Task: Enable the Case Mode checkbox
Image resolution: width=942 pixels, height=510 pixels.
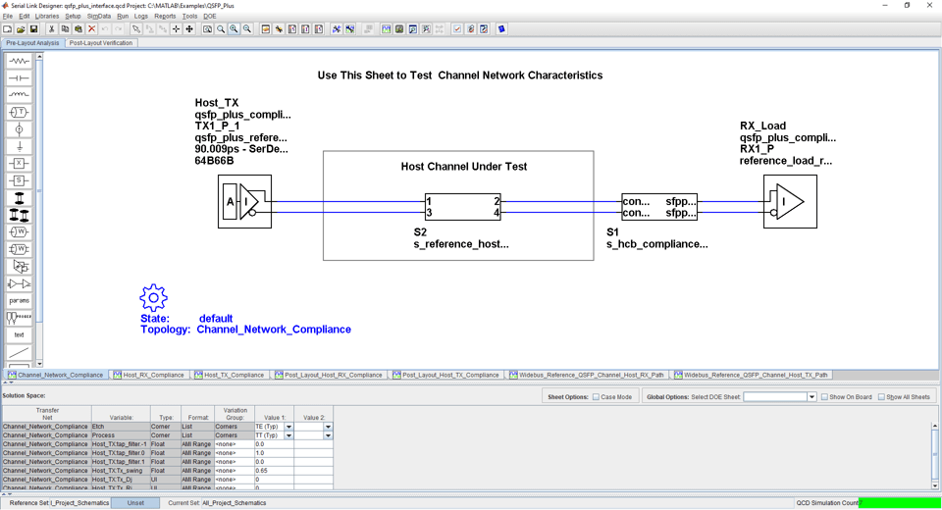Action: coord(596,397)
